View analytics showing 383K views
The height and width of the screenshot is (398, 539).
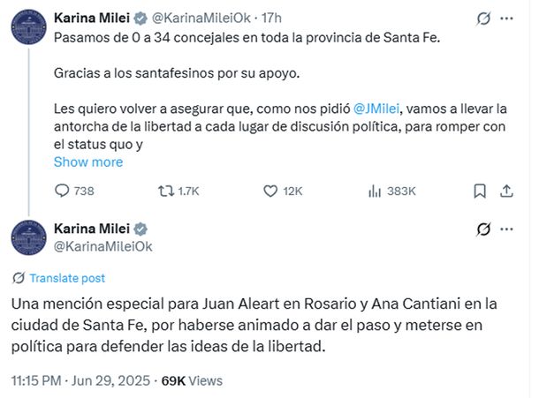375,191
